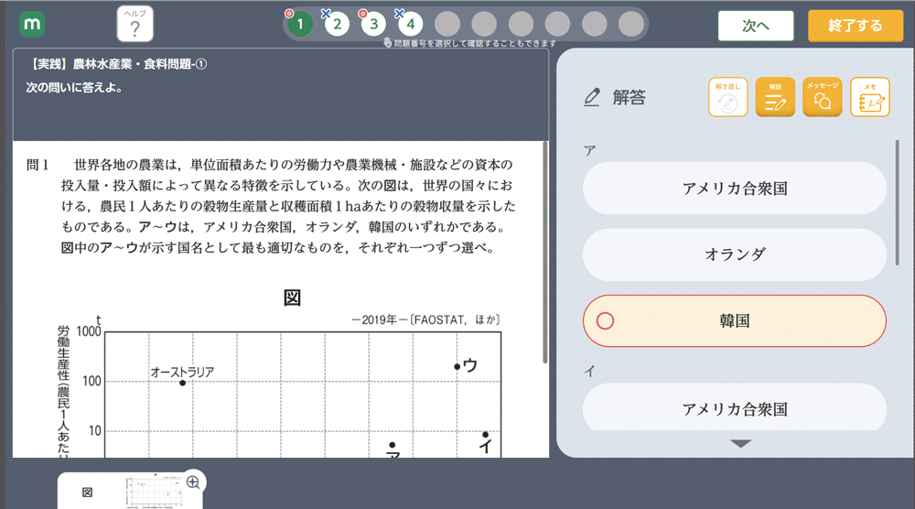Click the pencil icon beside 解答

point(592,97)
